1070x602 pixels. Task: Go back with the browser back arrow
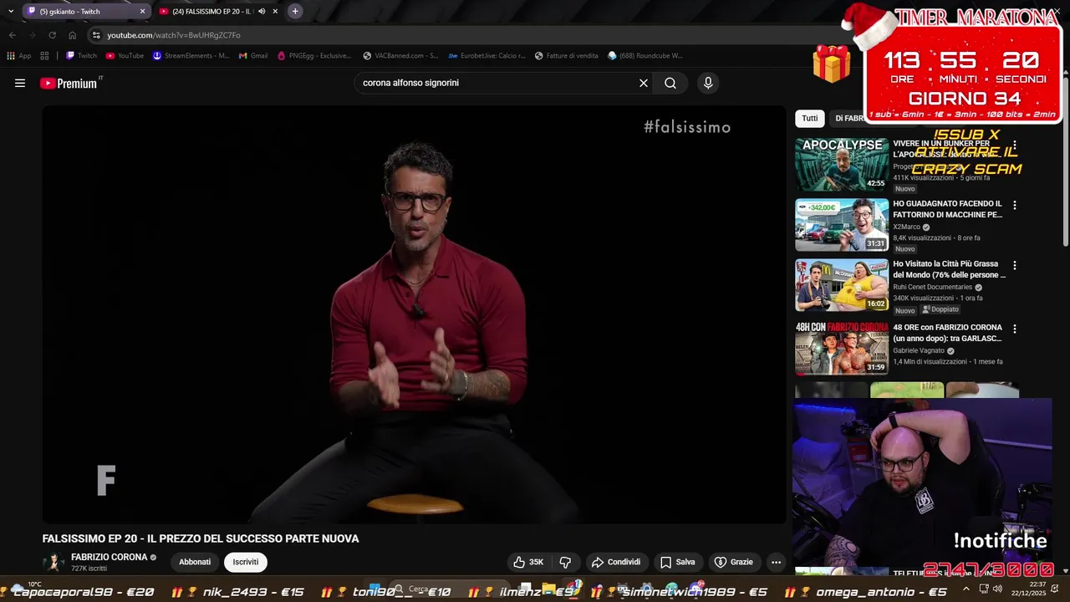(12, 35)
